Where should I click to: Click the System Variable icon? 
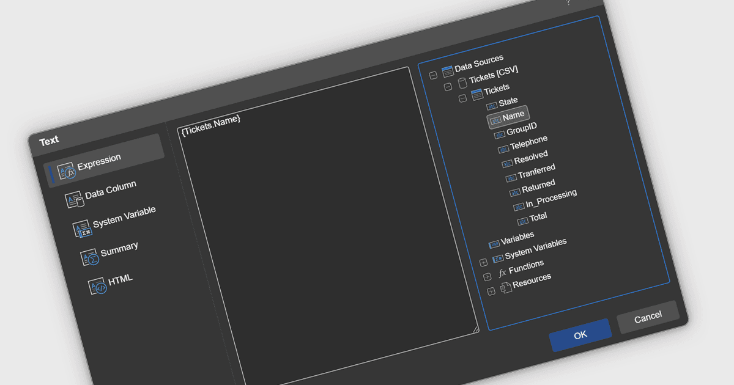point(82,229)
